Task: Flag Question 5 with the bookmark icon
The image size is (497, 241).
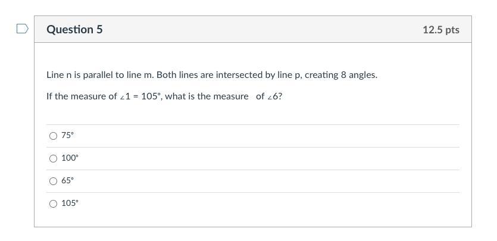Action: 22,29
